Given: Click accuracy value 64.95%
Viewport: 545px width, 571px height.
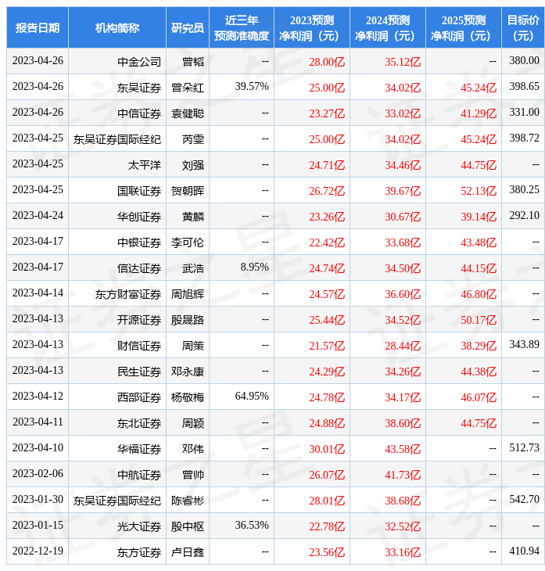Looking at the screenshot, I should [252, 397].
